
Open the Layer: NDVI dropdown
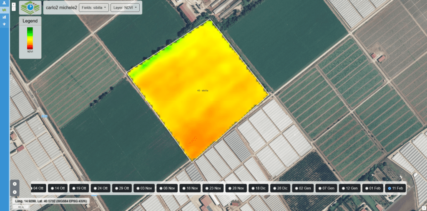coord(125,7)
